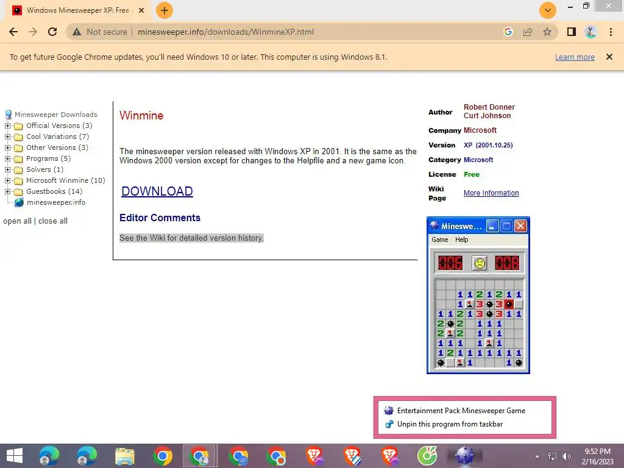Dismiss the Chrome update notification bar
Image resolution: width=624 pixels, height=468 pixels.
point(609,57)
